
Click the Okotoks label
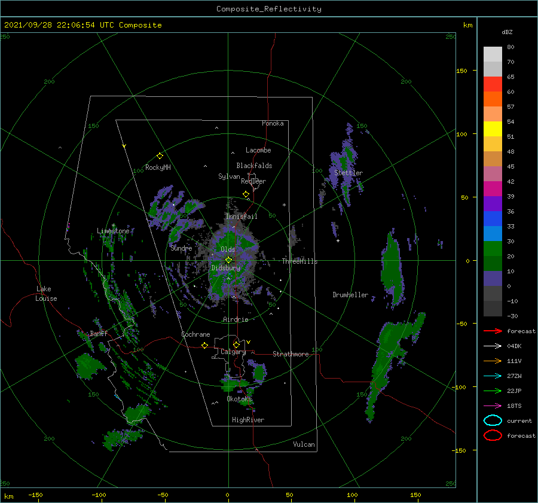tap(240, 399)
